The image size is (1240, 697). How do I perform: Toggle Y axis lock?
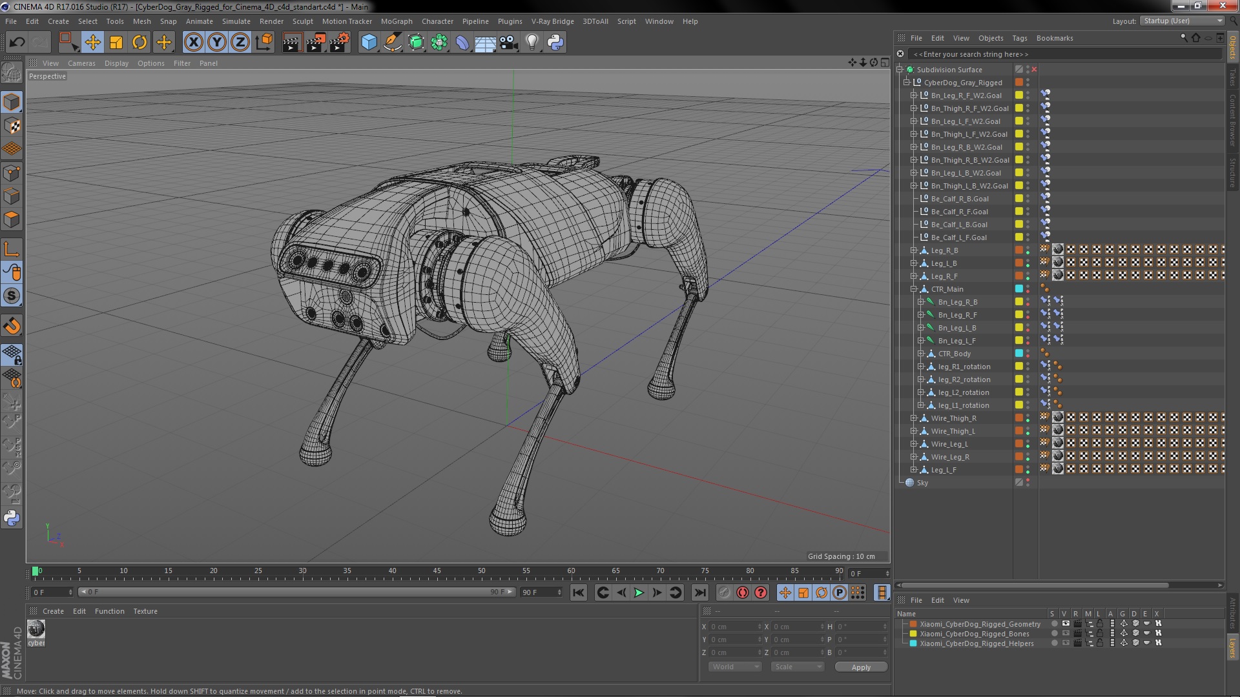pyautogui.click(x=217, y=43)
